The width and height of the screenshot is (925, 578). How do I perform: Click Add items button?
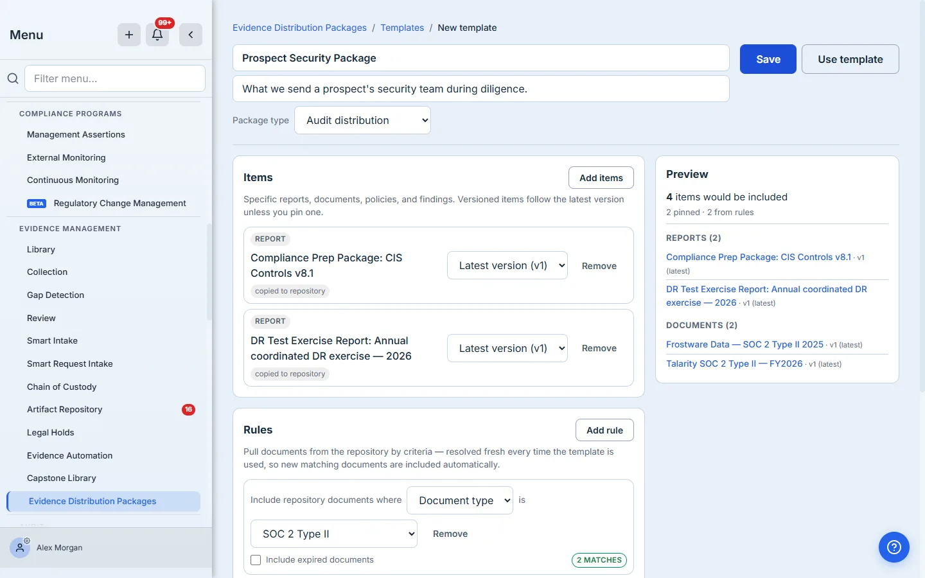point(601,178)
